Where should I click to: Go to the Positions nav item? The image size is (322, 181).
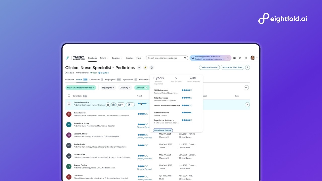92,58
